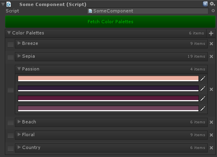Collapse the Color Palettes list
This screenshot has height=157, width=217.
tap(9, 33)
